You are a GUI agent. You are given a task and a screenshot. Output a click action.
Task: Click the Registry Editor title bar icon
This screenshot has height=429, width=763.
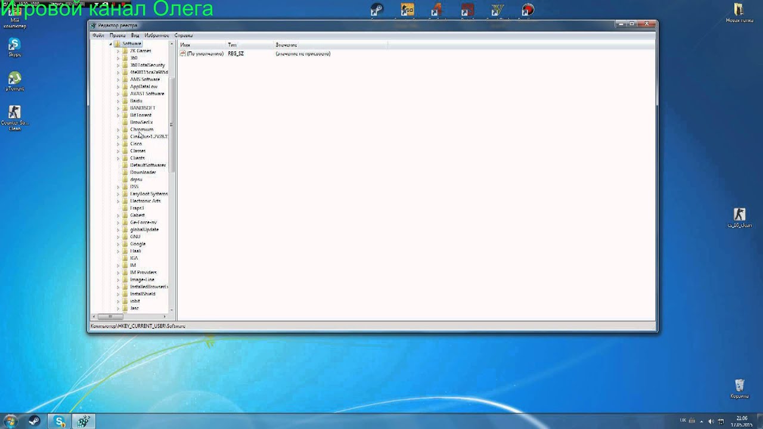[x=93, y=26]
